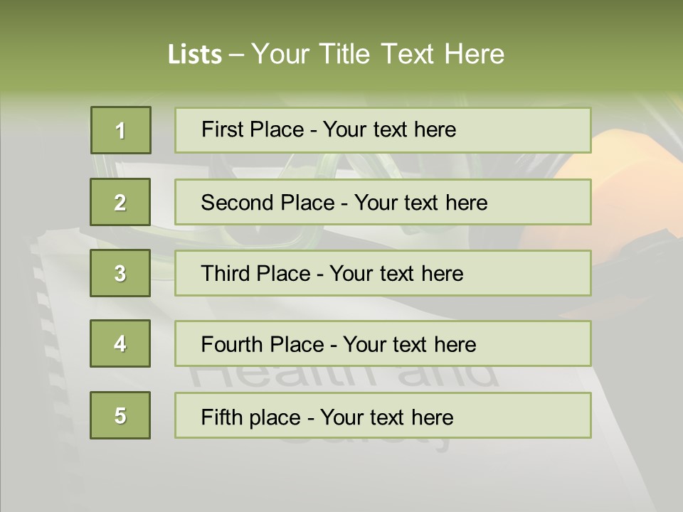Select "Your Title Text Here" title text
This screenshot has width=683, height=512.
(x=378, y=54)
